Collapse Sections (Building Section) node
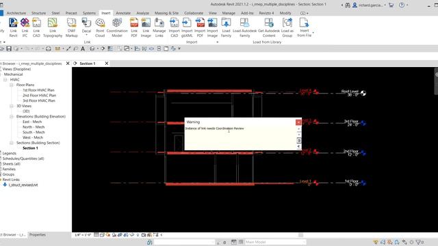Screen dimensions: 438x246 click(x=12, y=143)
